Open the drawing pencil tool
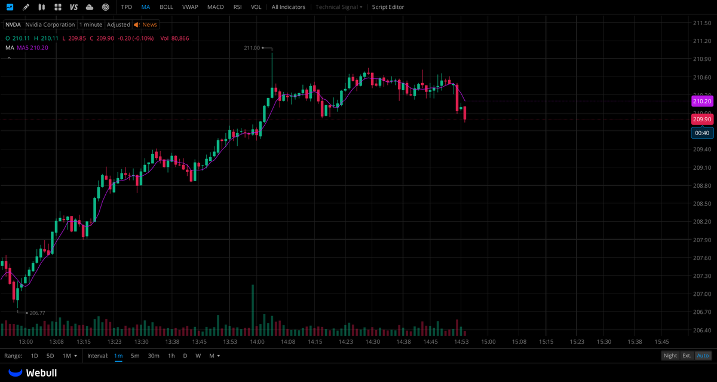717x382 pixels. pos(26,7)
